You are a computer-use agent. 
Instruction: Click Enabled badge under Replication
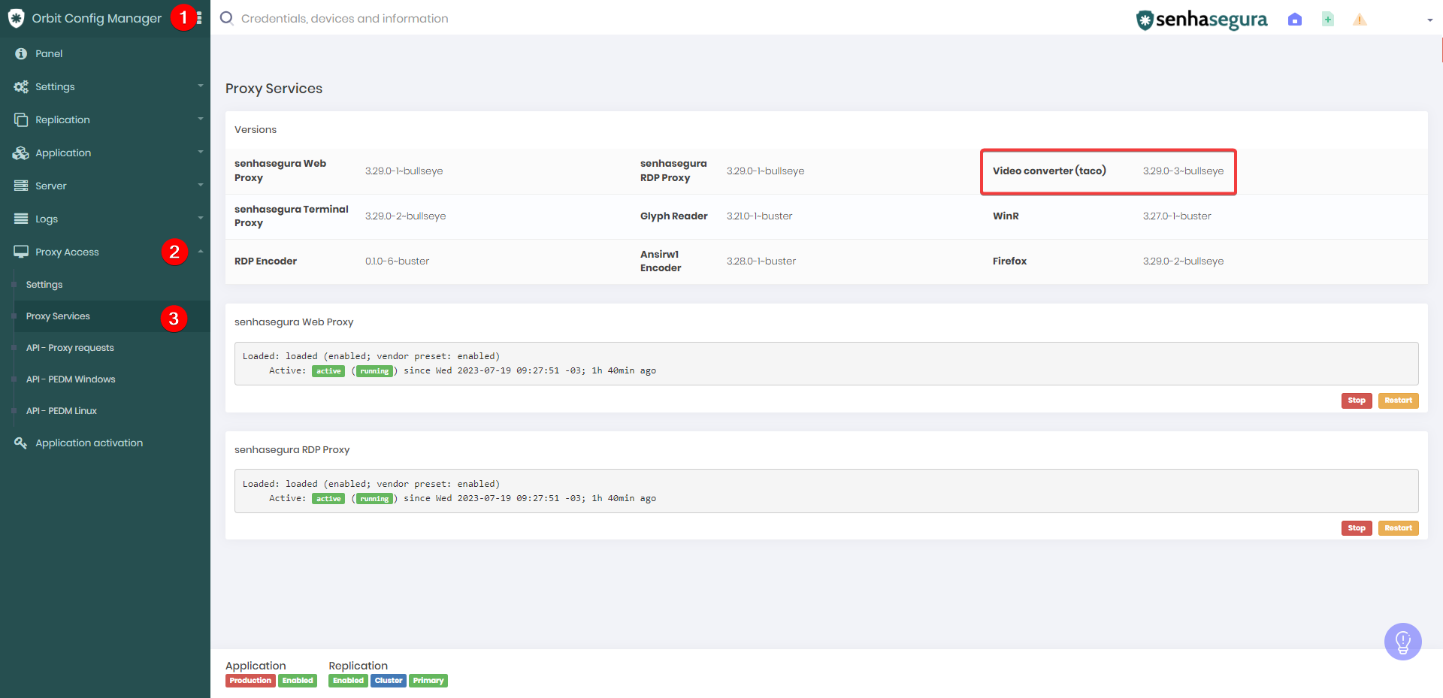pos(348,681)
